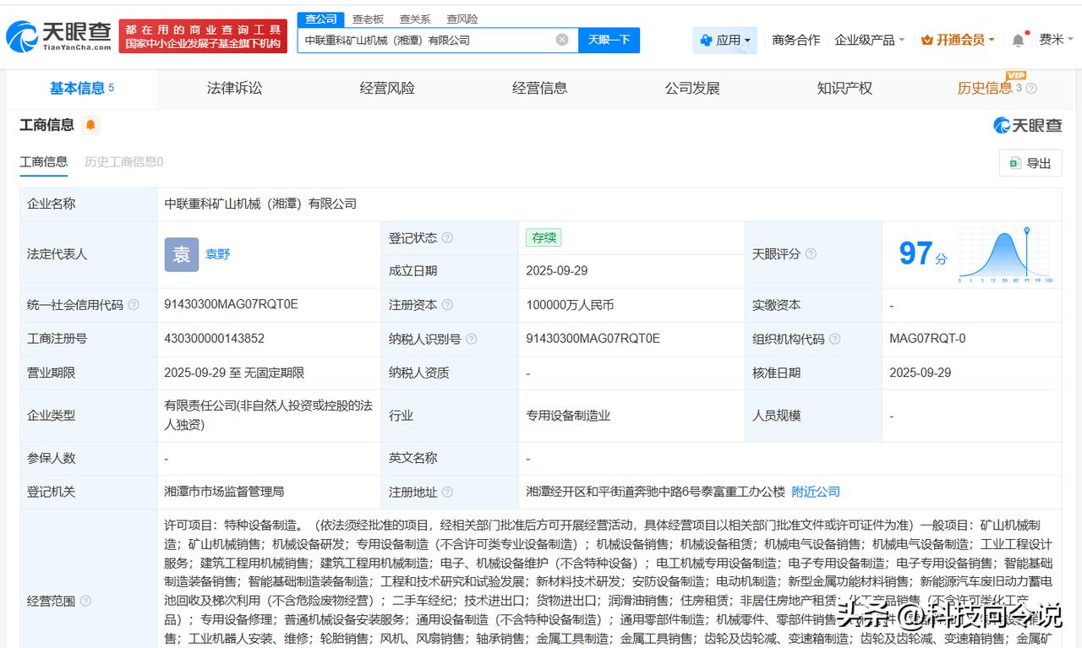Image resolution: width=1082 pixels, height=648 pixels.
Task: Click the 统一社会信用代码 value 91430300MAG07RQT0E
Action: [x=231, y=305]
